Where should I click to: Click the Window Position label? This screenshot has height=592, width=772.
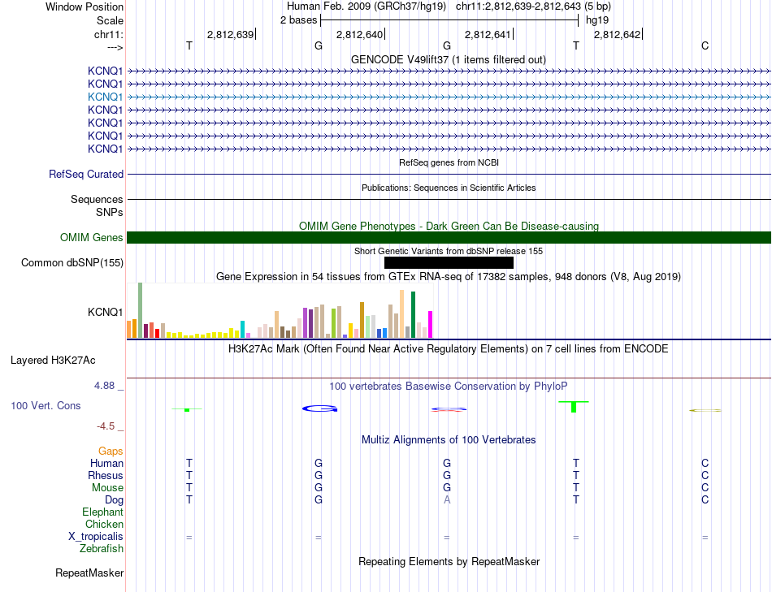coord(85,6)
